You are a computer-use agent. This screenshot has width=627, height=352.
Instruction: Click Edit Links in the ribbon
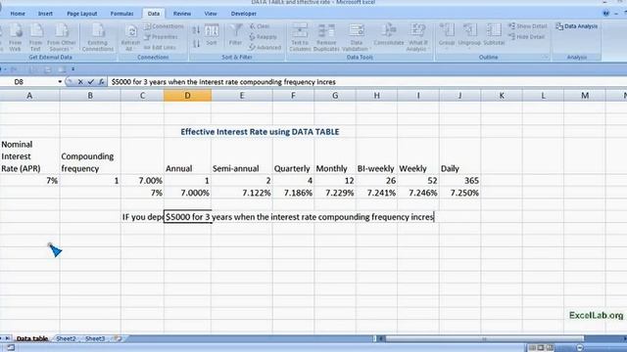[160, 47]
